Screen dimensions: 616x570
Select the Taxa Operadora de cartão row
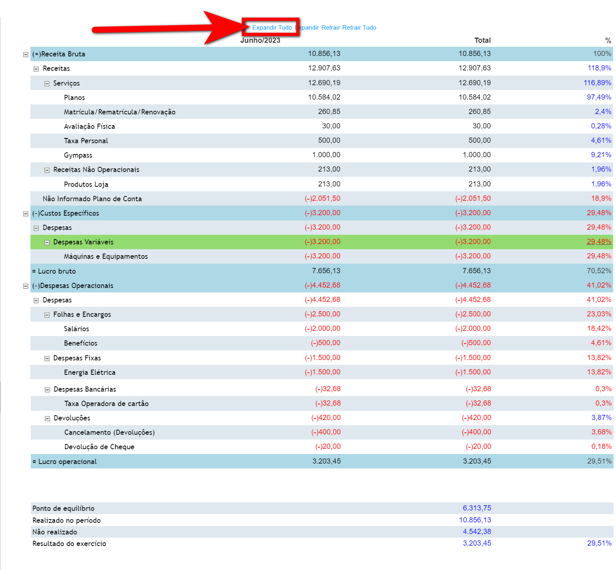tap(106, 404)
